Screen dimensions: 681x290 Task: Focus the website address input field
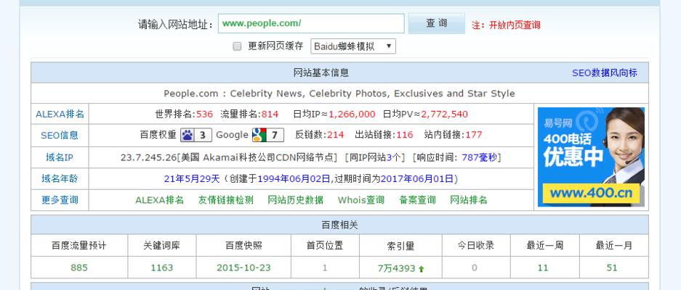click(x=311, y=23)
